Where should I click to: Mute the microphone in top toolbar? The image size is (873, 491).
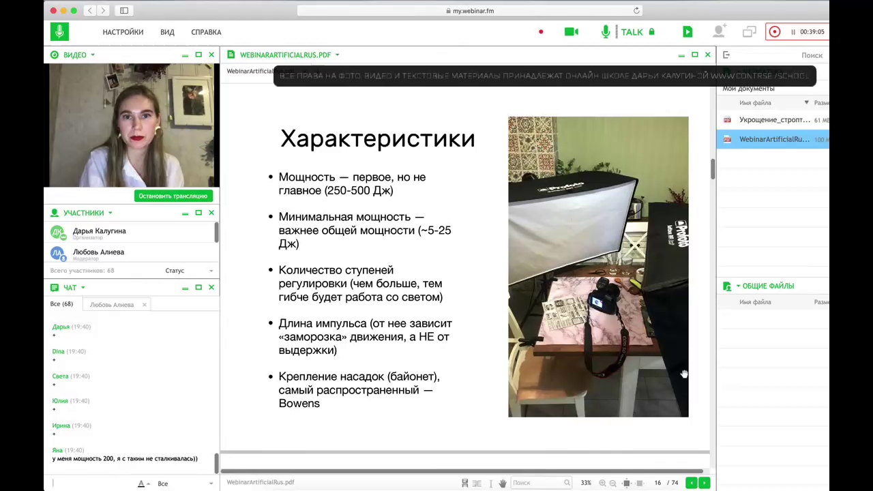coord(606,32)
